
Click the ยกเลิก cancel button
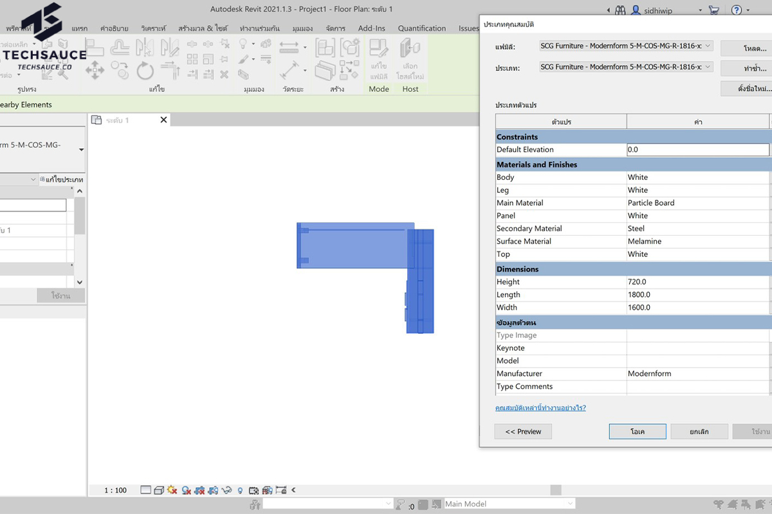pos(699,431)
